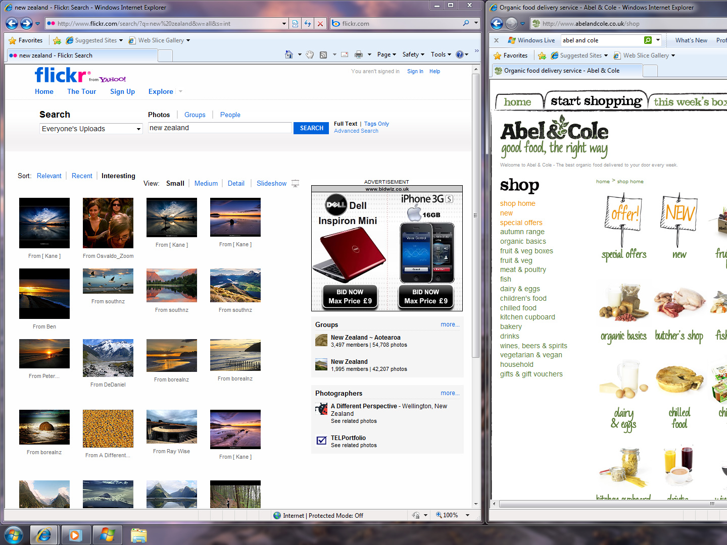Click the Refresh icon beside the Flickr address bar
This screenshot has width=727, height=545.
click(x=308, y=23)
